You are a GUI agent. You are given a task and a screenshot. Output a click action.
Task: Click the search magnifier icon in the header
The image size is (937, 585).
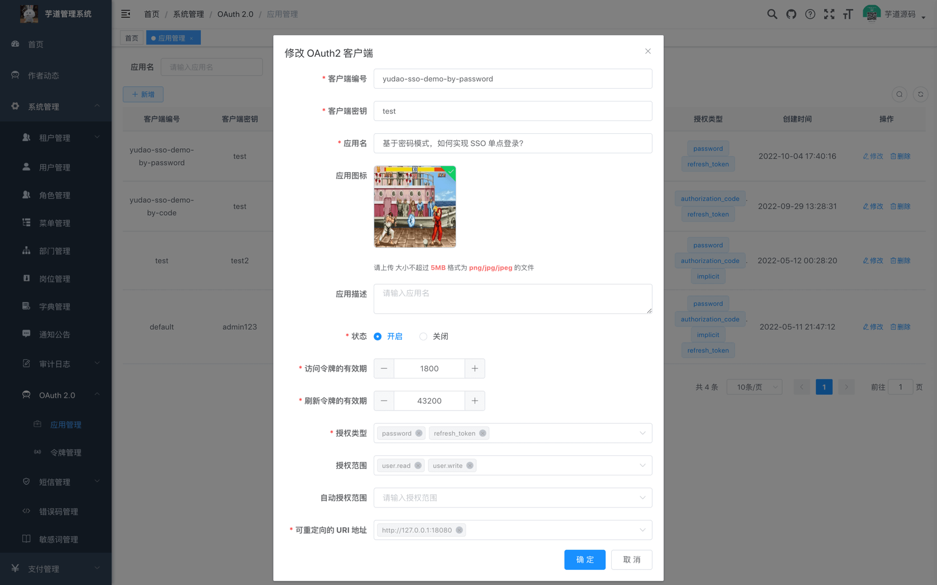point(772,14)
